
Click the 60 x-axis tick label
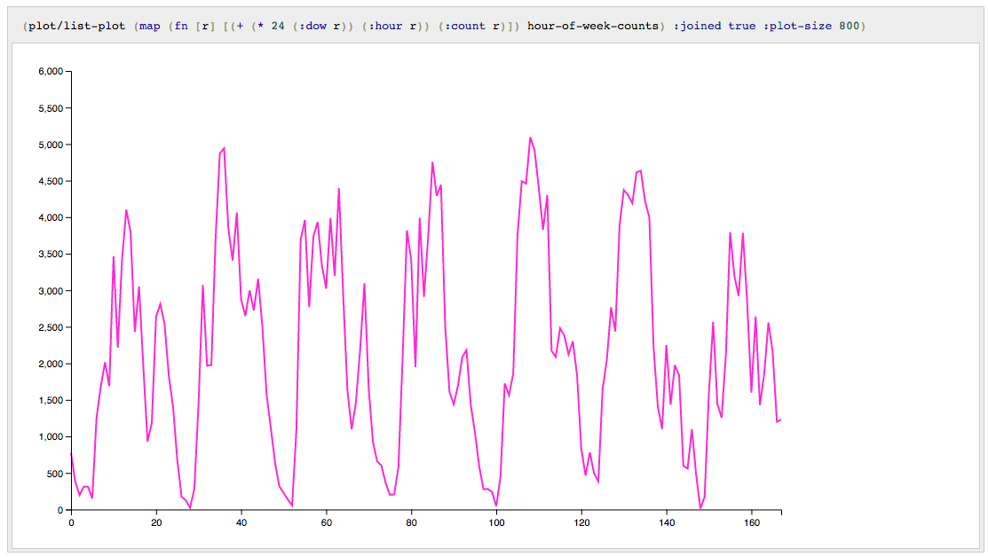tap(327, 522)
